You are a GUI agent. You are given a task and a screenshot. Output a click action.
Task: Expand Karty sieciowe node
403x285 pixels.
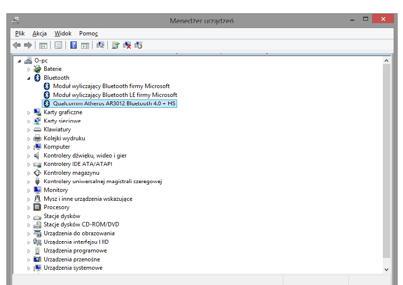(29, 121)
